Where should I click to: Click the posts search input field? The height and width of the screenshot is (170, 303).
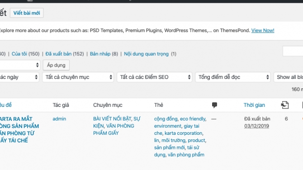[x=293, y=51]
